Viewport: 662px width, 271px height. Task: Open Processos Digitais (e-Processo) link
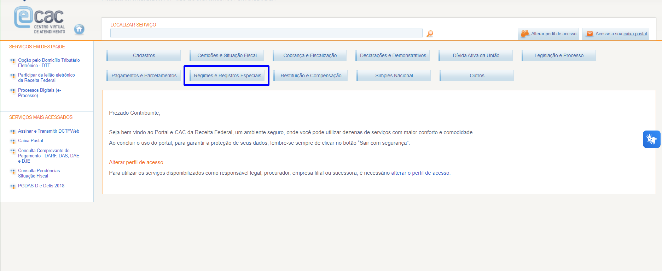pyautogui.click(x=40, y=93)
